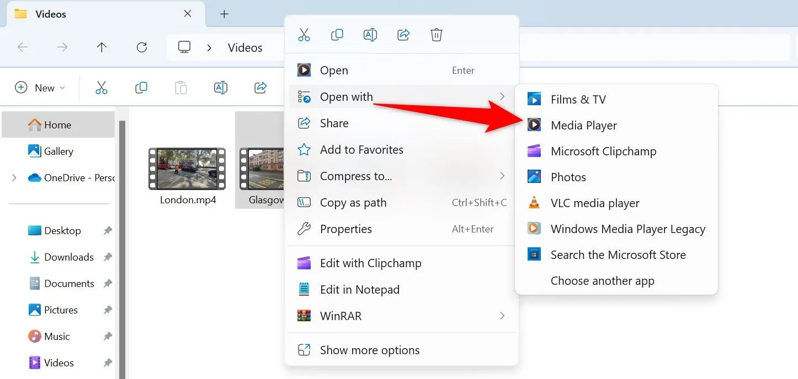Screen dimensions: 798x379
Task: Click the pin icon next to Downloads
Action: point(108,257)
